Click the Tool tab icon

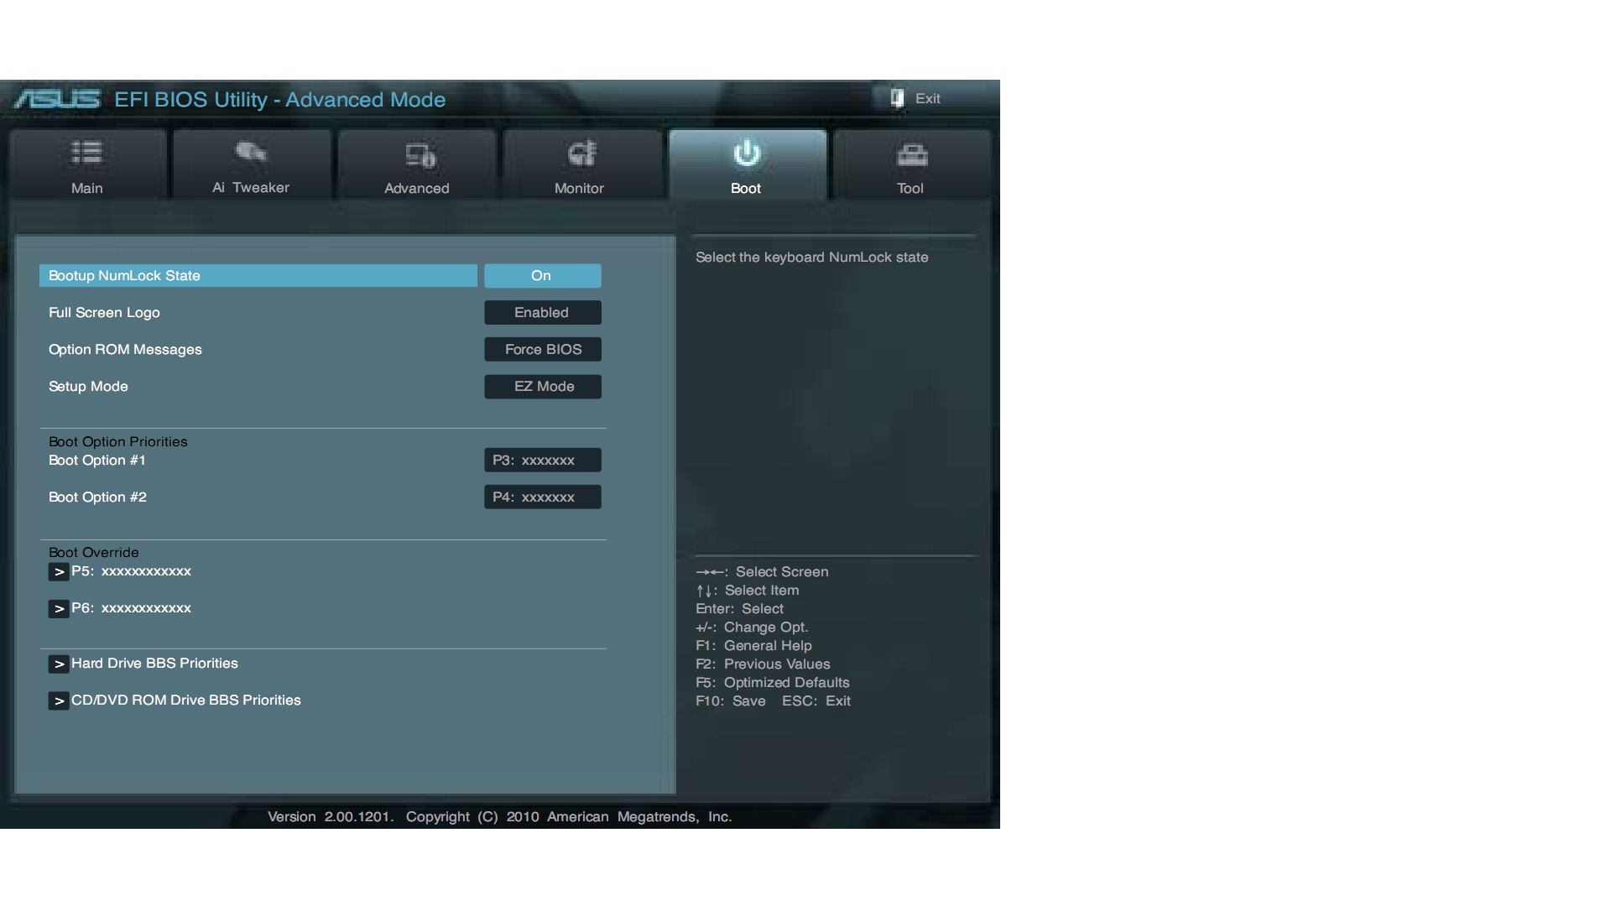point(911,155)
